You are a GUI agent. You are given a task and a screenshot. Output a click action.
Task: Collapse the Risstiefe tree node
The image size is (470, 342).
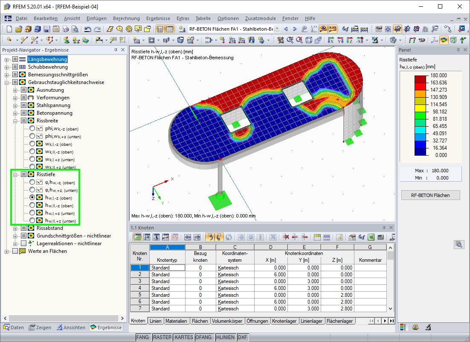(x=15, y=174)
